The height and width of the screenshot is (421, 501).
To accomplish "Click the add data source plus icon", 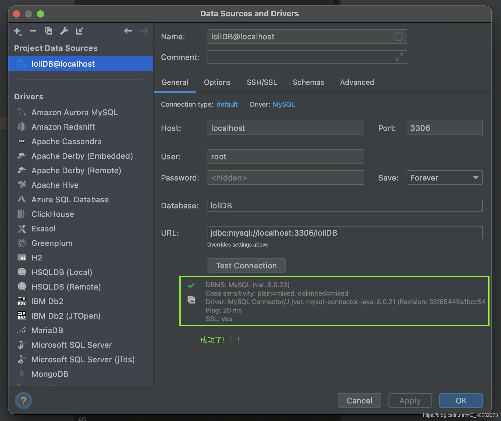I will point(18,31).
